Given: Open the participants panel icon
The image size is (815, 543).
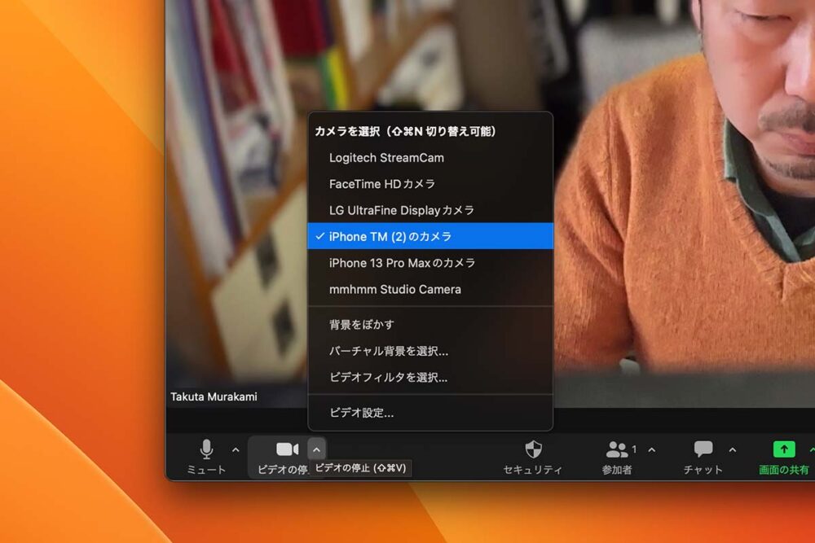Looking at the screenshot, I should click(618, 449).
